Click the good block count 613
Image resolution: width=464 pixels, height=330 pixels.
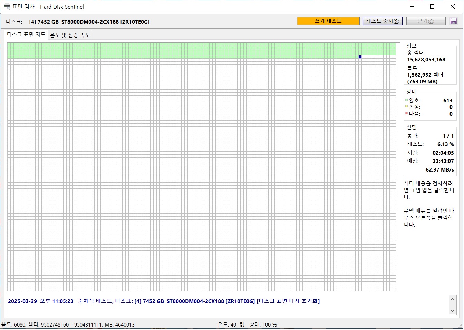pos(448,101)
